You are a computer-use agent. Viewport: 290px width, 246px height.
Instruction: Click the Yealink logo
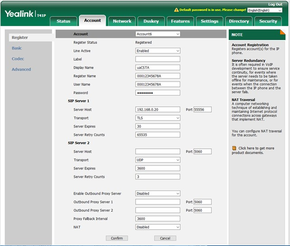[x=25, y=14]
